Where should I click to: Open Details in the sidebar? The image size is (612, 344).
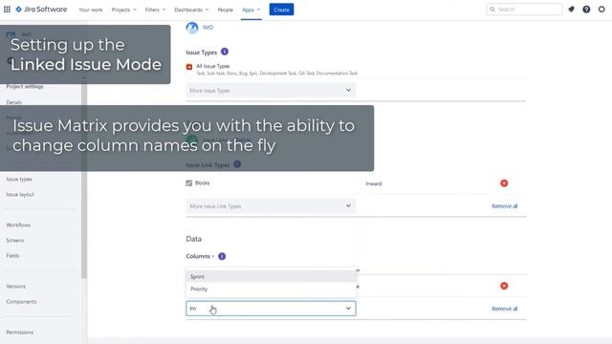[13, 102]
